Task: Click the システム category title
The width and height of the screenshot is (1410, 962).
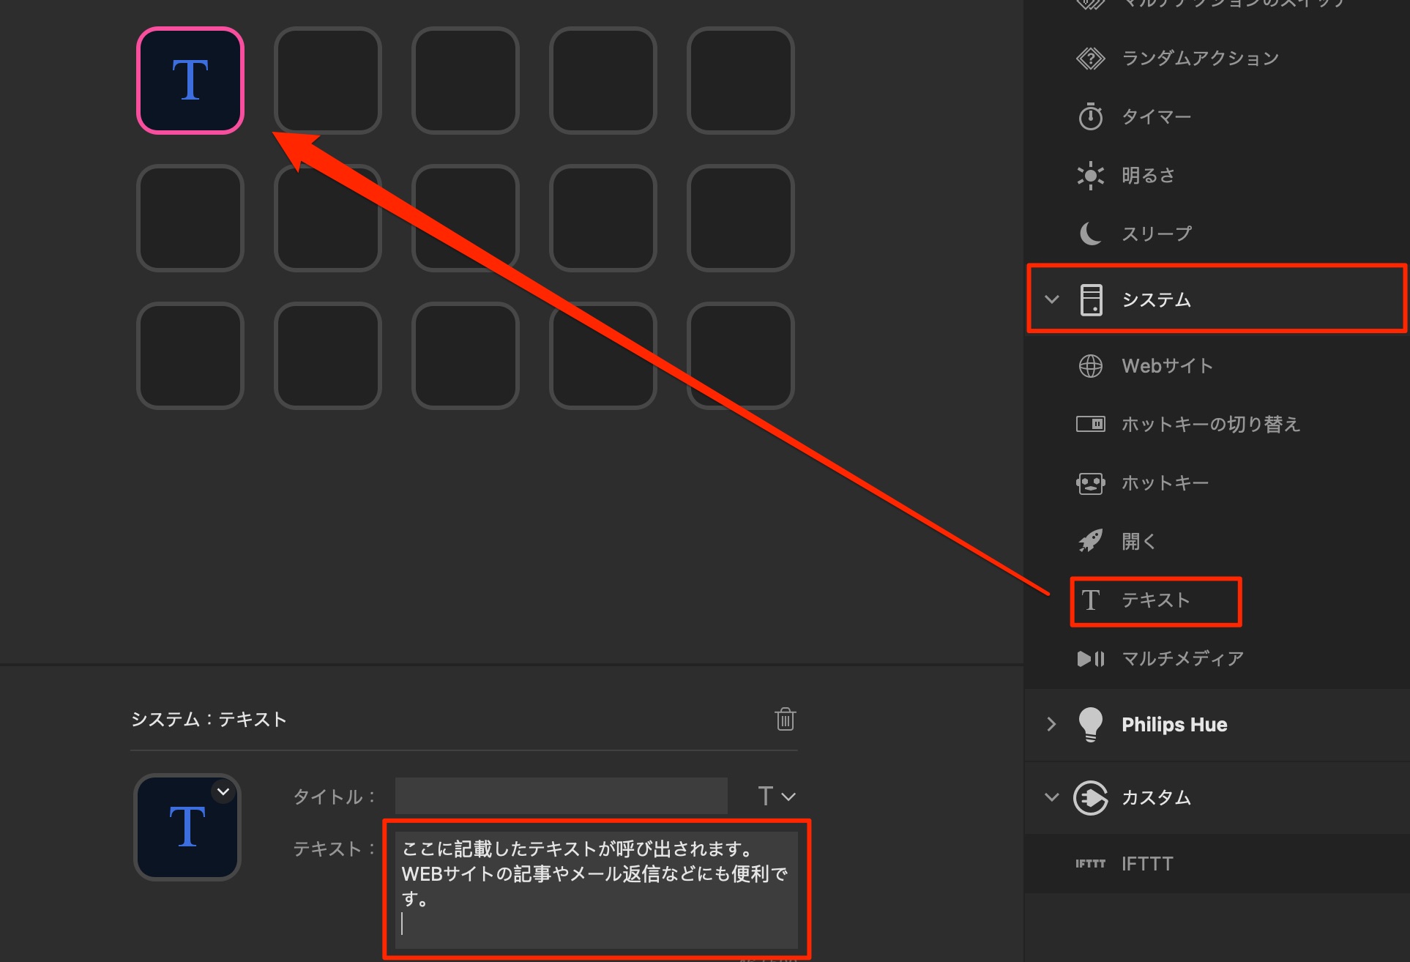Action: point(1156,299)
